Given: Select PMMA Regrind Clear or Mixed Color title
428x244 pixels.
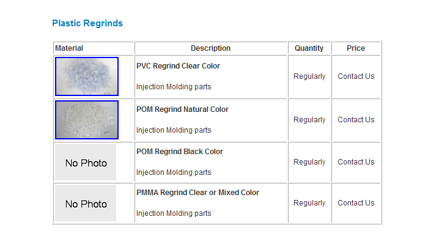Looking at the screenshot, I should (197, 193).
